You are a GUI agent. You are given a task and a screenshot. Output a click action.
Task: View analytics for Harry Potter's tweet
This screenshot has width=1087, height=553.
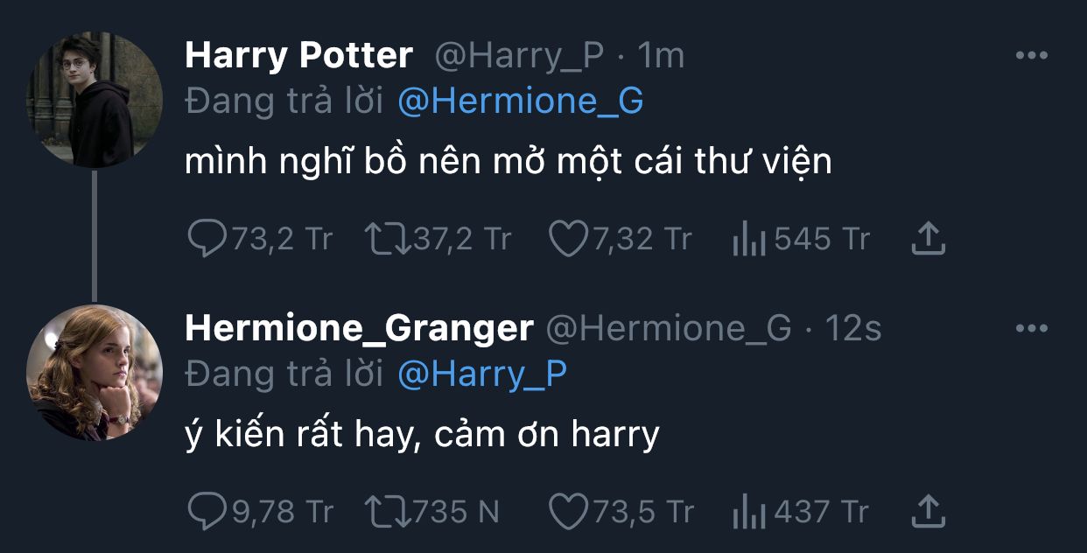click(749, 239)
